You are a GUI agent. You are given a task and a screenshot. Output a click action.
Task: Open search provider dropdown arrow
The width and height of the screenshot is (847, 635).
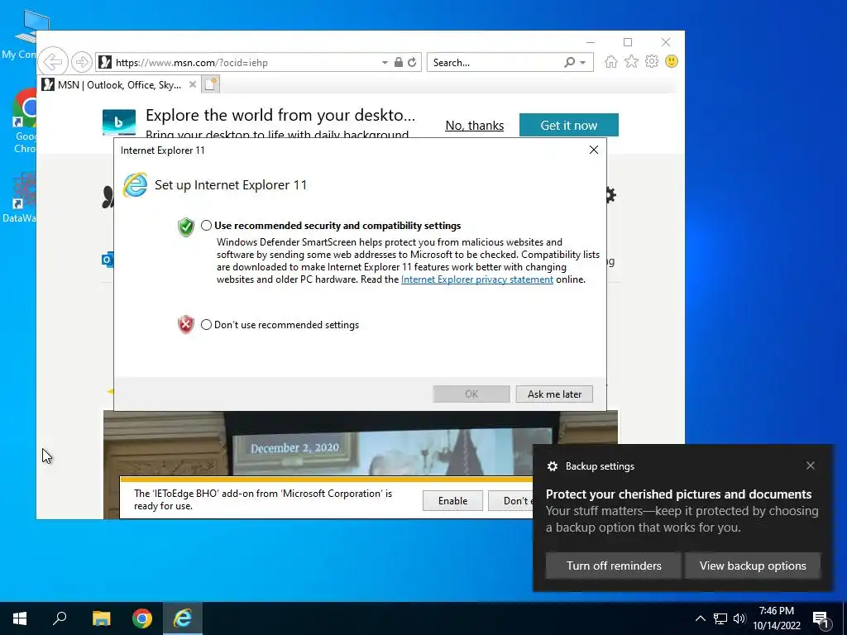tap(583, 63)
